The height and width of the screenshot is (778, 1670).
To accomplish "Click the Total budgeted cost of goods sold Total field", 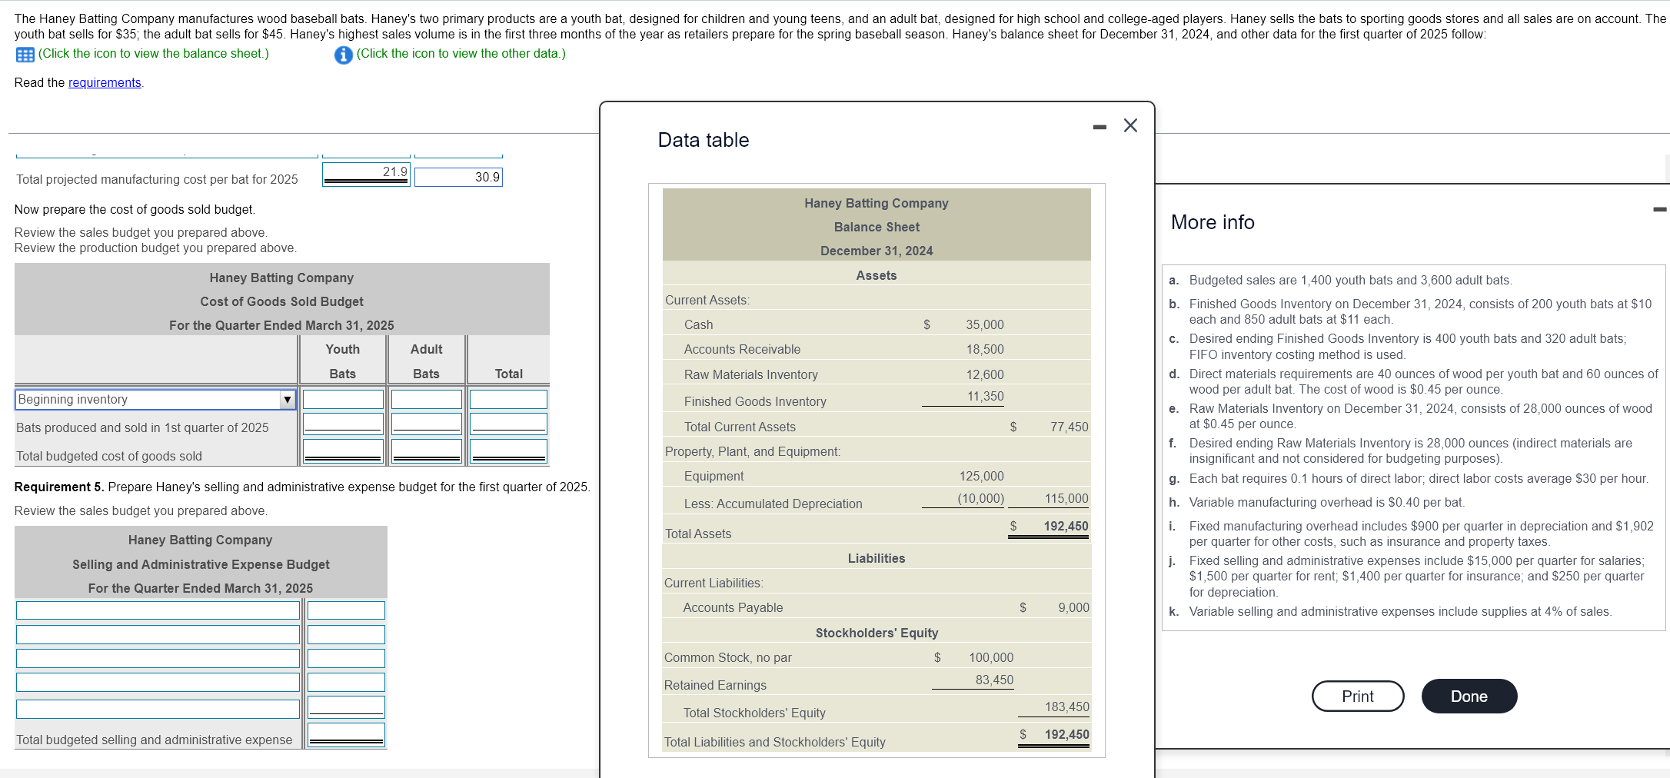I will point(507,450).
